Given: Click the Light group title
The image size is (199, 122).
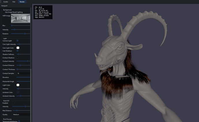Looking at the screenshot, I should click(x=5, y=39).
